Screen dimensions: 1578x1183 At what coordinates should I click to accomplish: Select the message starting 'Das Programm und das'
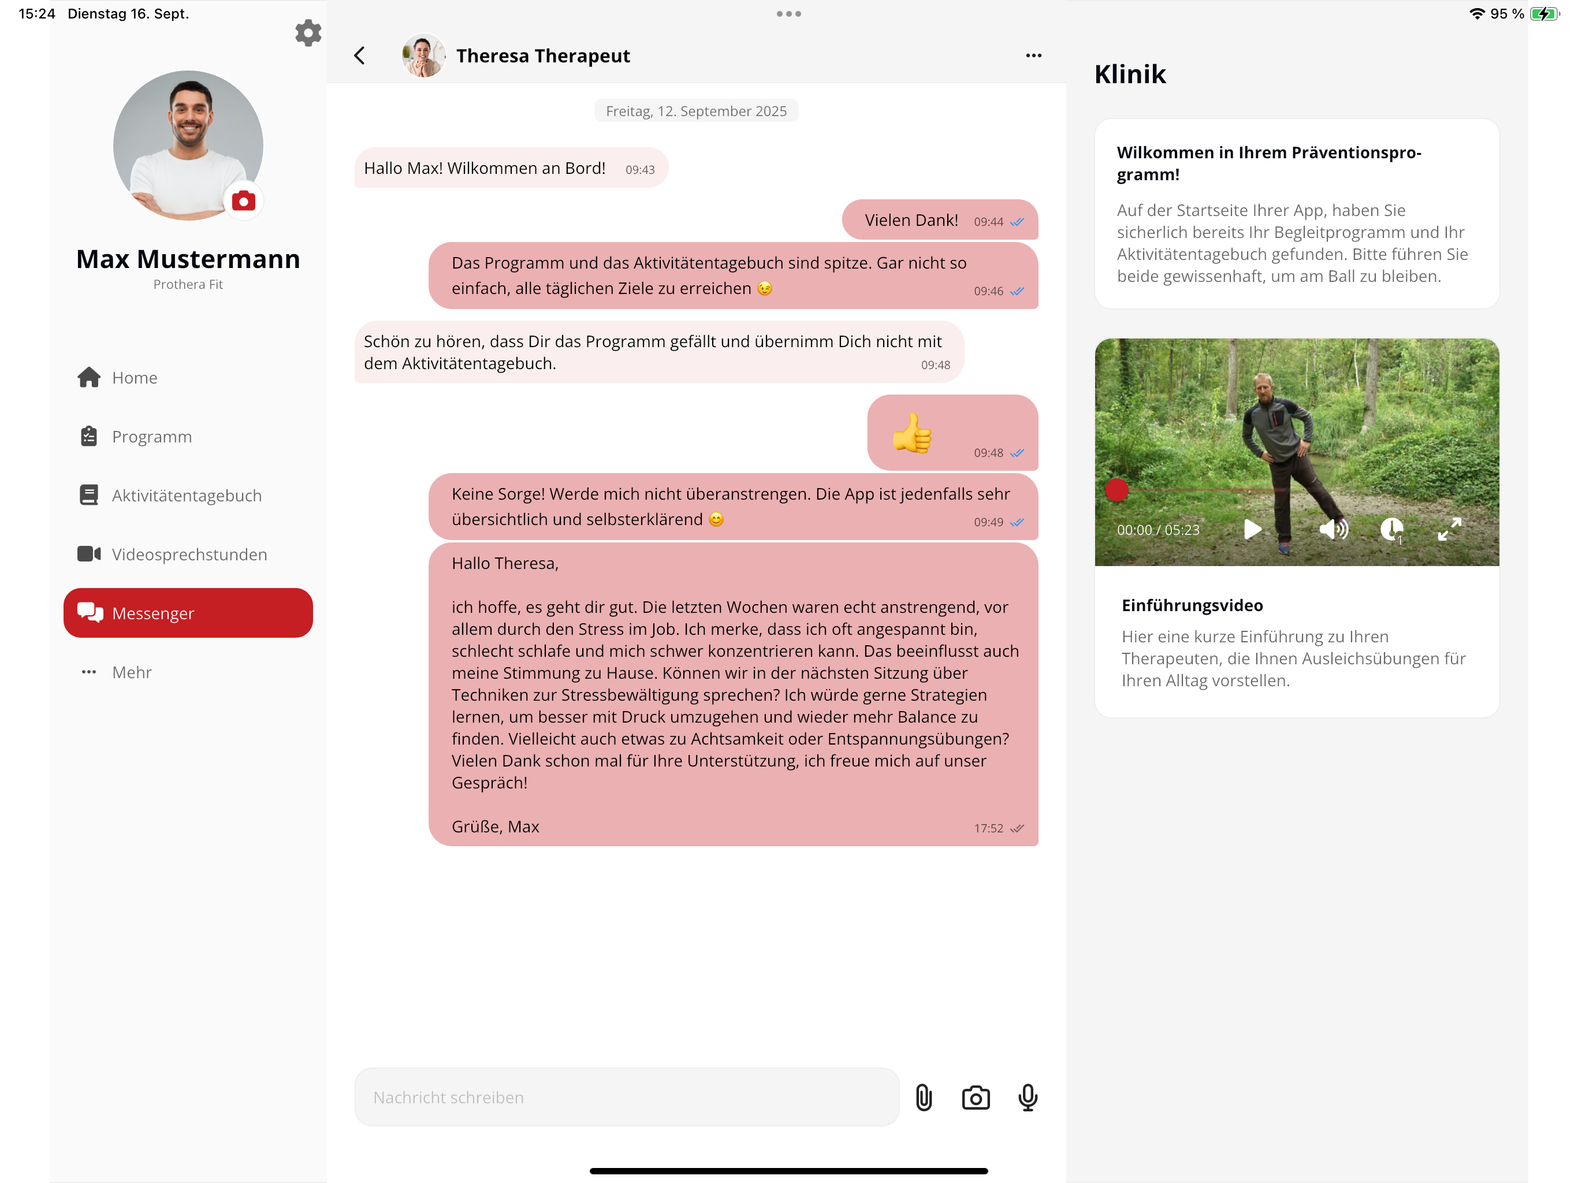point(734,276)
